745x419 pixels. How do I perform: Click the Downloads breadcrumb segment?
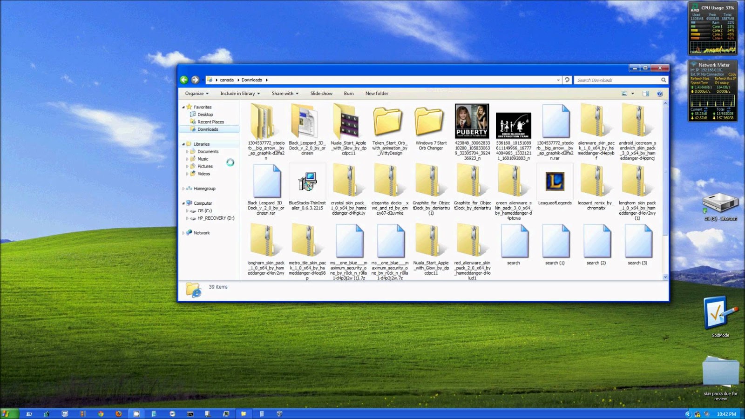click(x=252, y=80)
